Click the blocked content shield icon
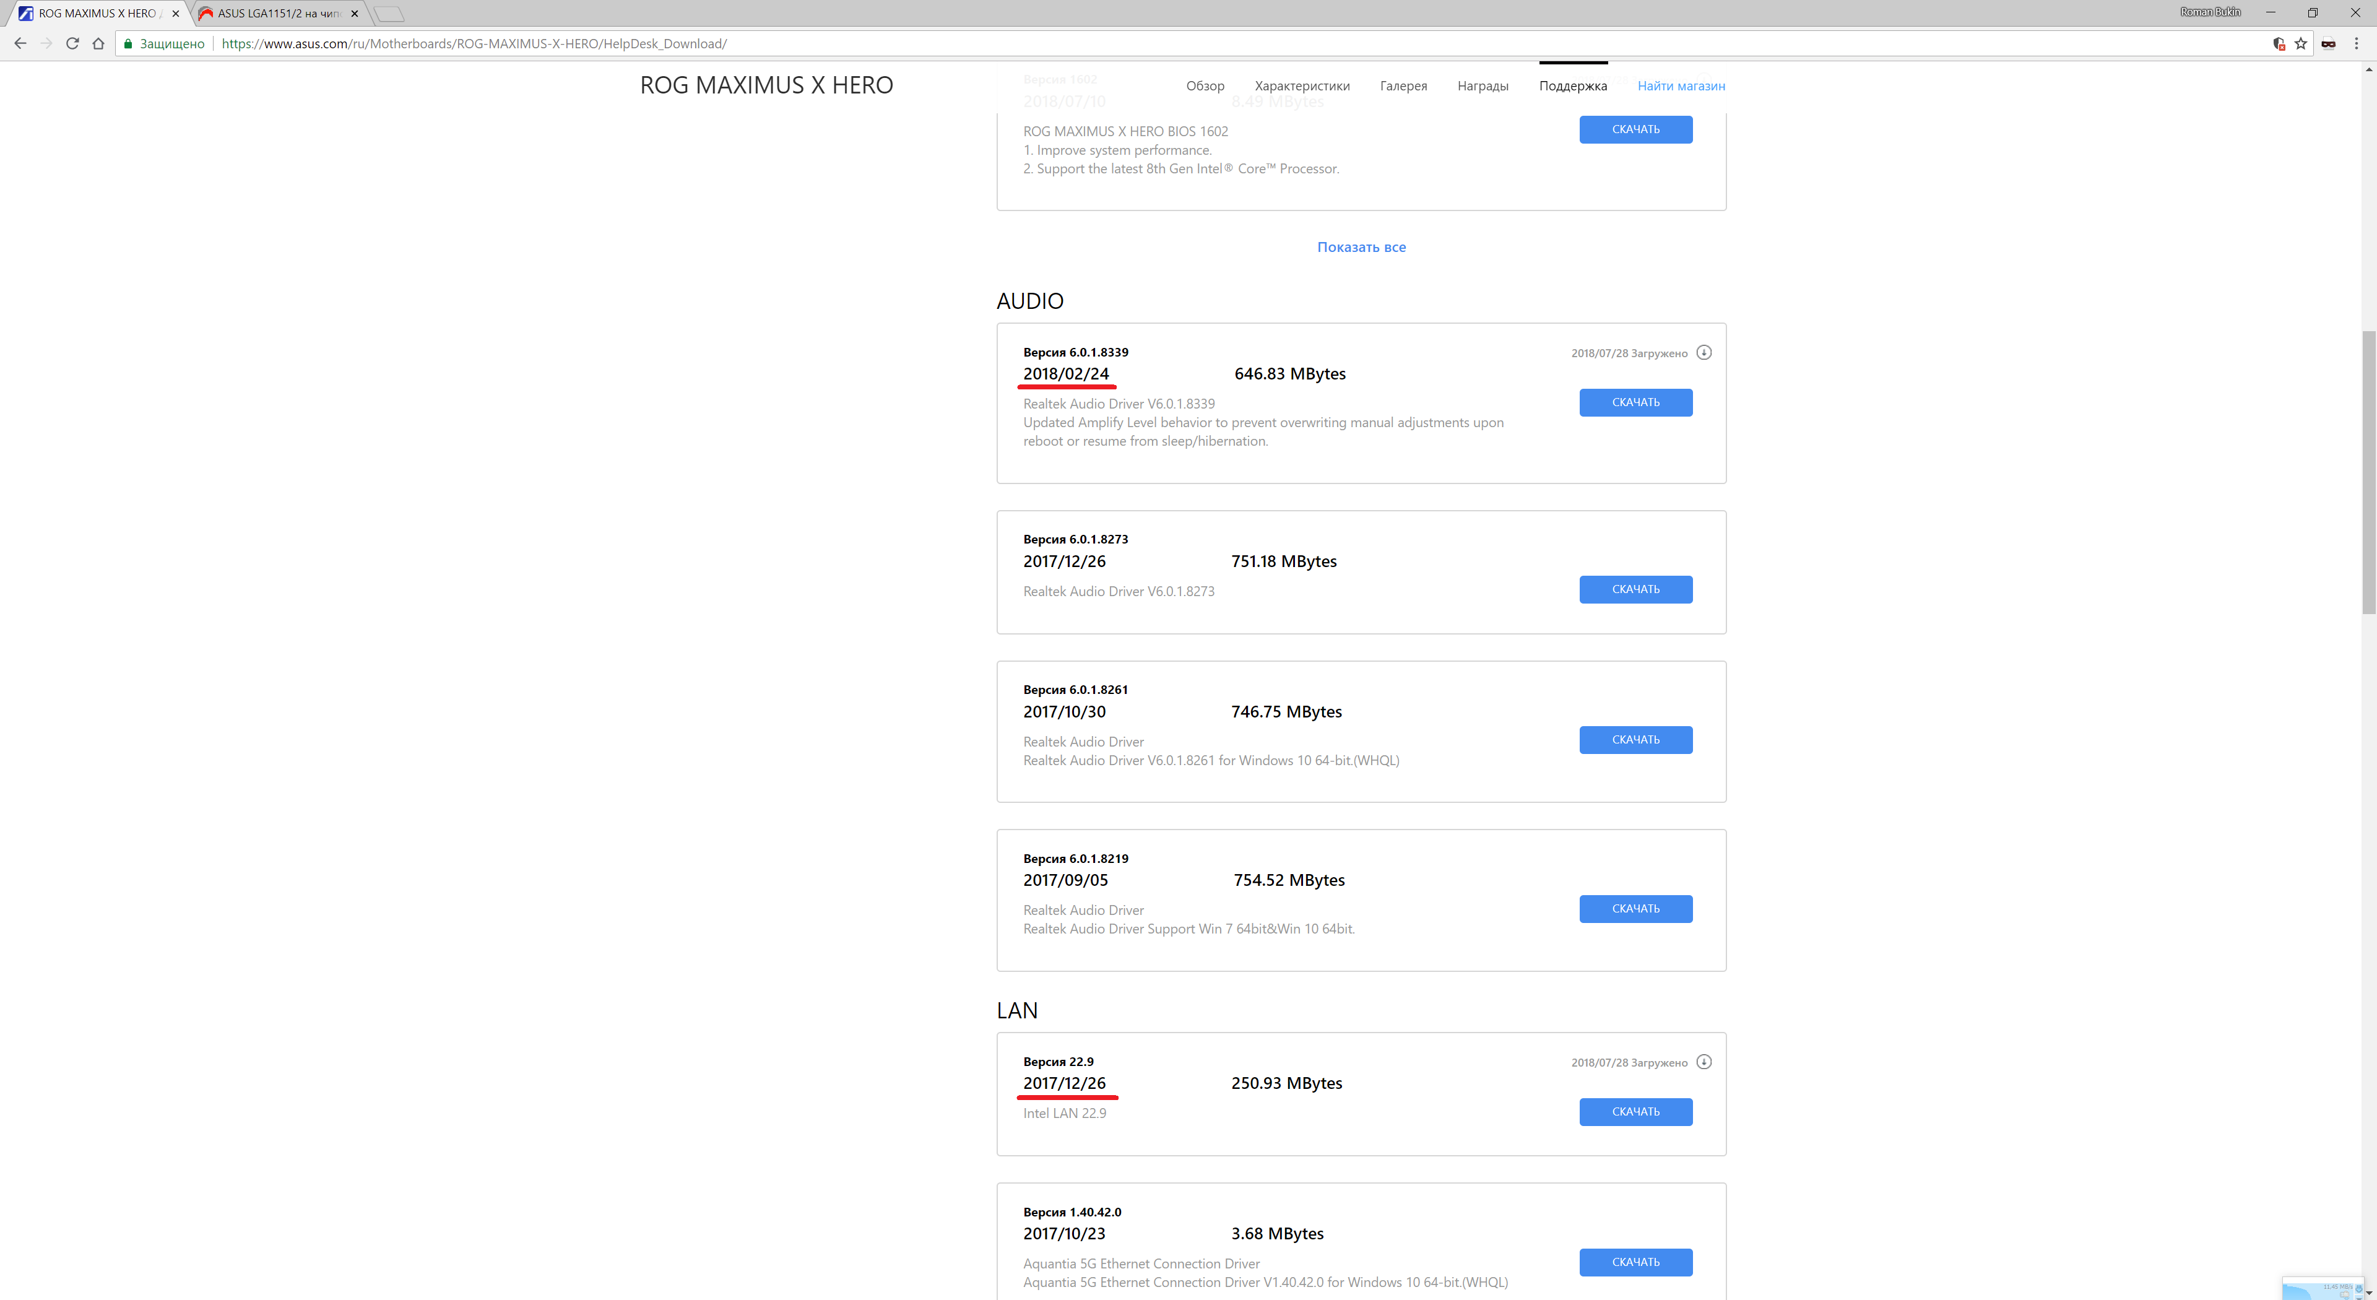The height and width of the screenshot is (1300, 2377). click(x=2278, y=43)
